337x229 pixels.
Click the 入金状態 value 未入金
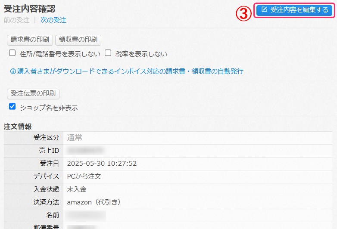tap(77, 189)
